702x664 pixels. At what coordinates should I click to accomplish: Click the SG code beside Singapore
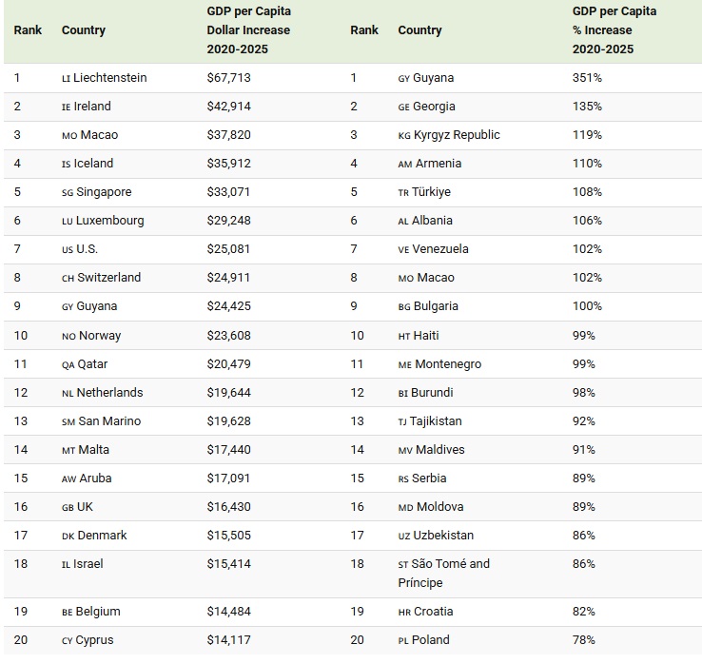[x=67, y=193]
